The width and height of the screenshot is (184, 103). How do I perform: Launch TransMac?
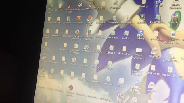point(142,19)
